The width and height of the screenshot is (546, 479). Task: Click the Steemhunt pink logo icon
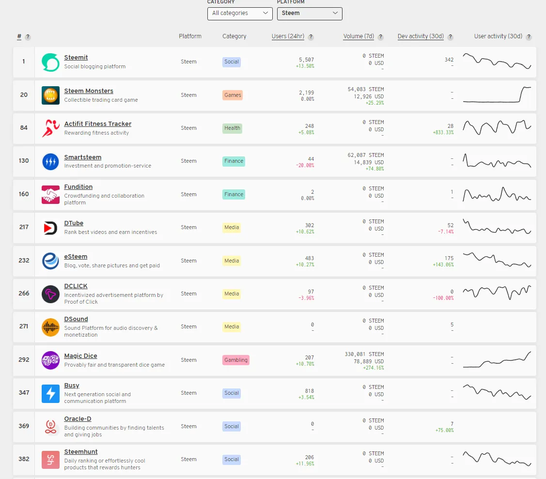[x=50, y=460]
